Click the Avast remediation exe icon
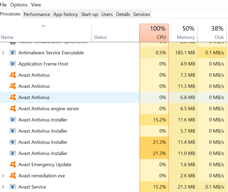The width and height of the screenshot is (228, 192). pos(13,175)
